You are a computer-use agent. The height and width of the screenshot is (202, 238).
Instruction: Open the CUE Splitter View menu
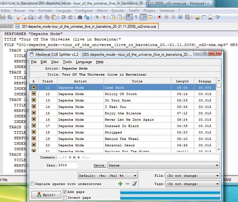coord(55,62)
